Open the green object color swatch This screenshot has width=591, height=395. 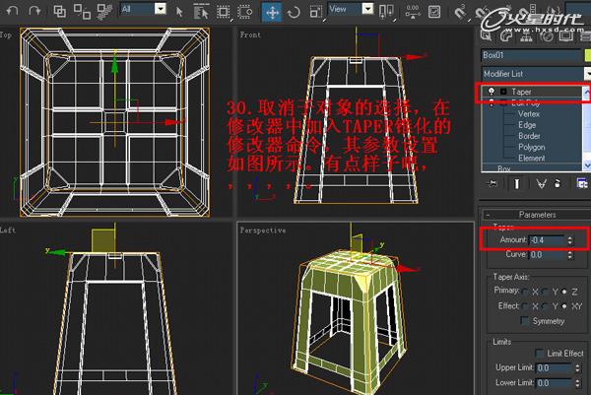588,55
